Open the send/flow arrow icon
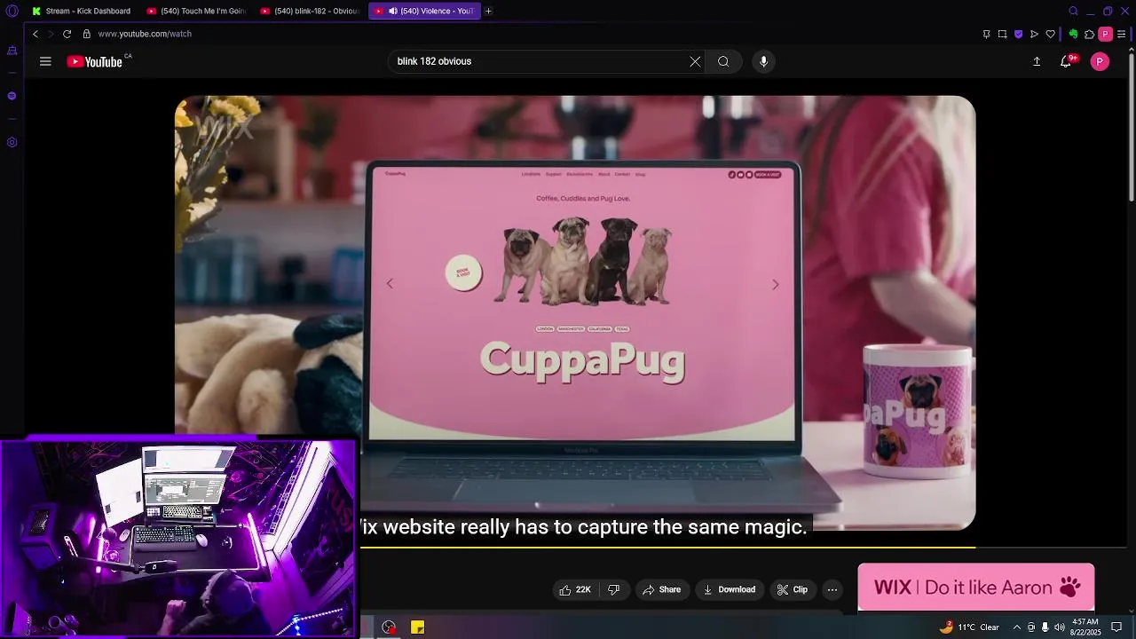 click(1034, 34)
